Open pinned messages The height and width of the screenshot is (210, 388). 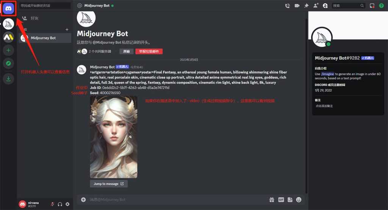click(x=307, y=6)
